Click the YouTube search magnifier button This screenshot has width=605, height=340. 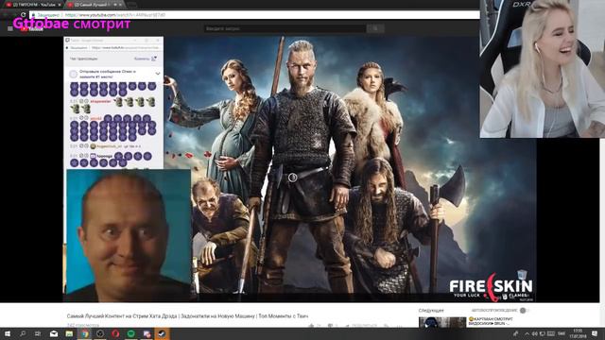coord(375,28)
